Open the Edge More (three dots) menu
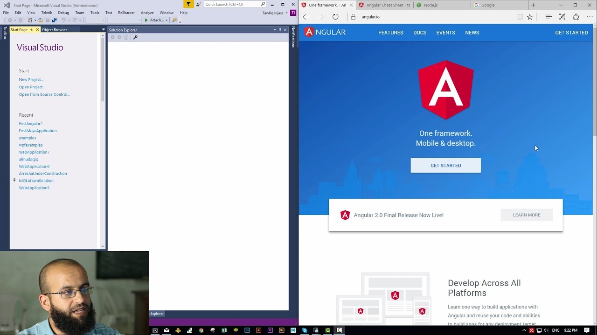 pyautogui.click(x=590, y=17)
